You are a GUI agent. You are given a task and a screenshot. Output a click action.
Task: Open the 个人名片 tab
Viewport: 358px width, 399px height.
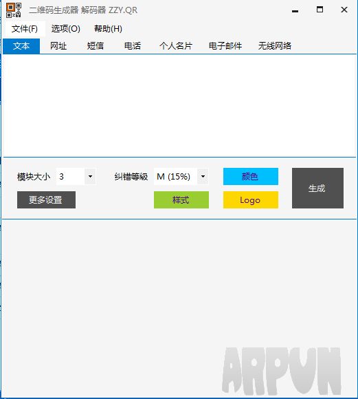(176, 46)
